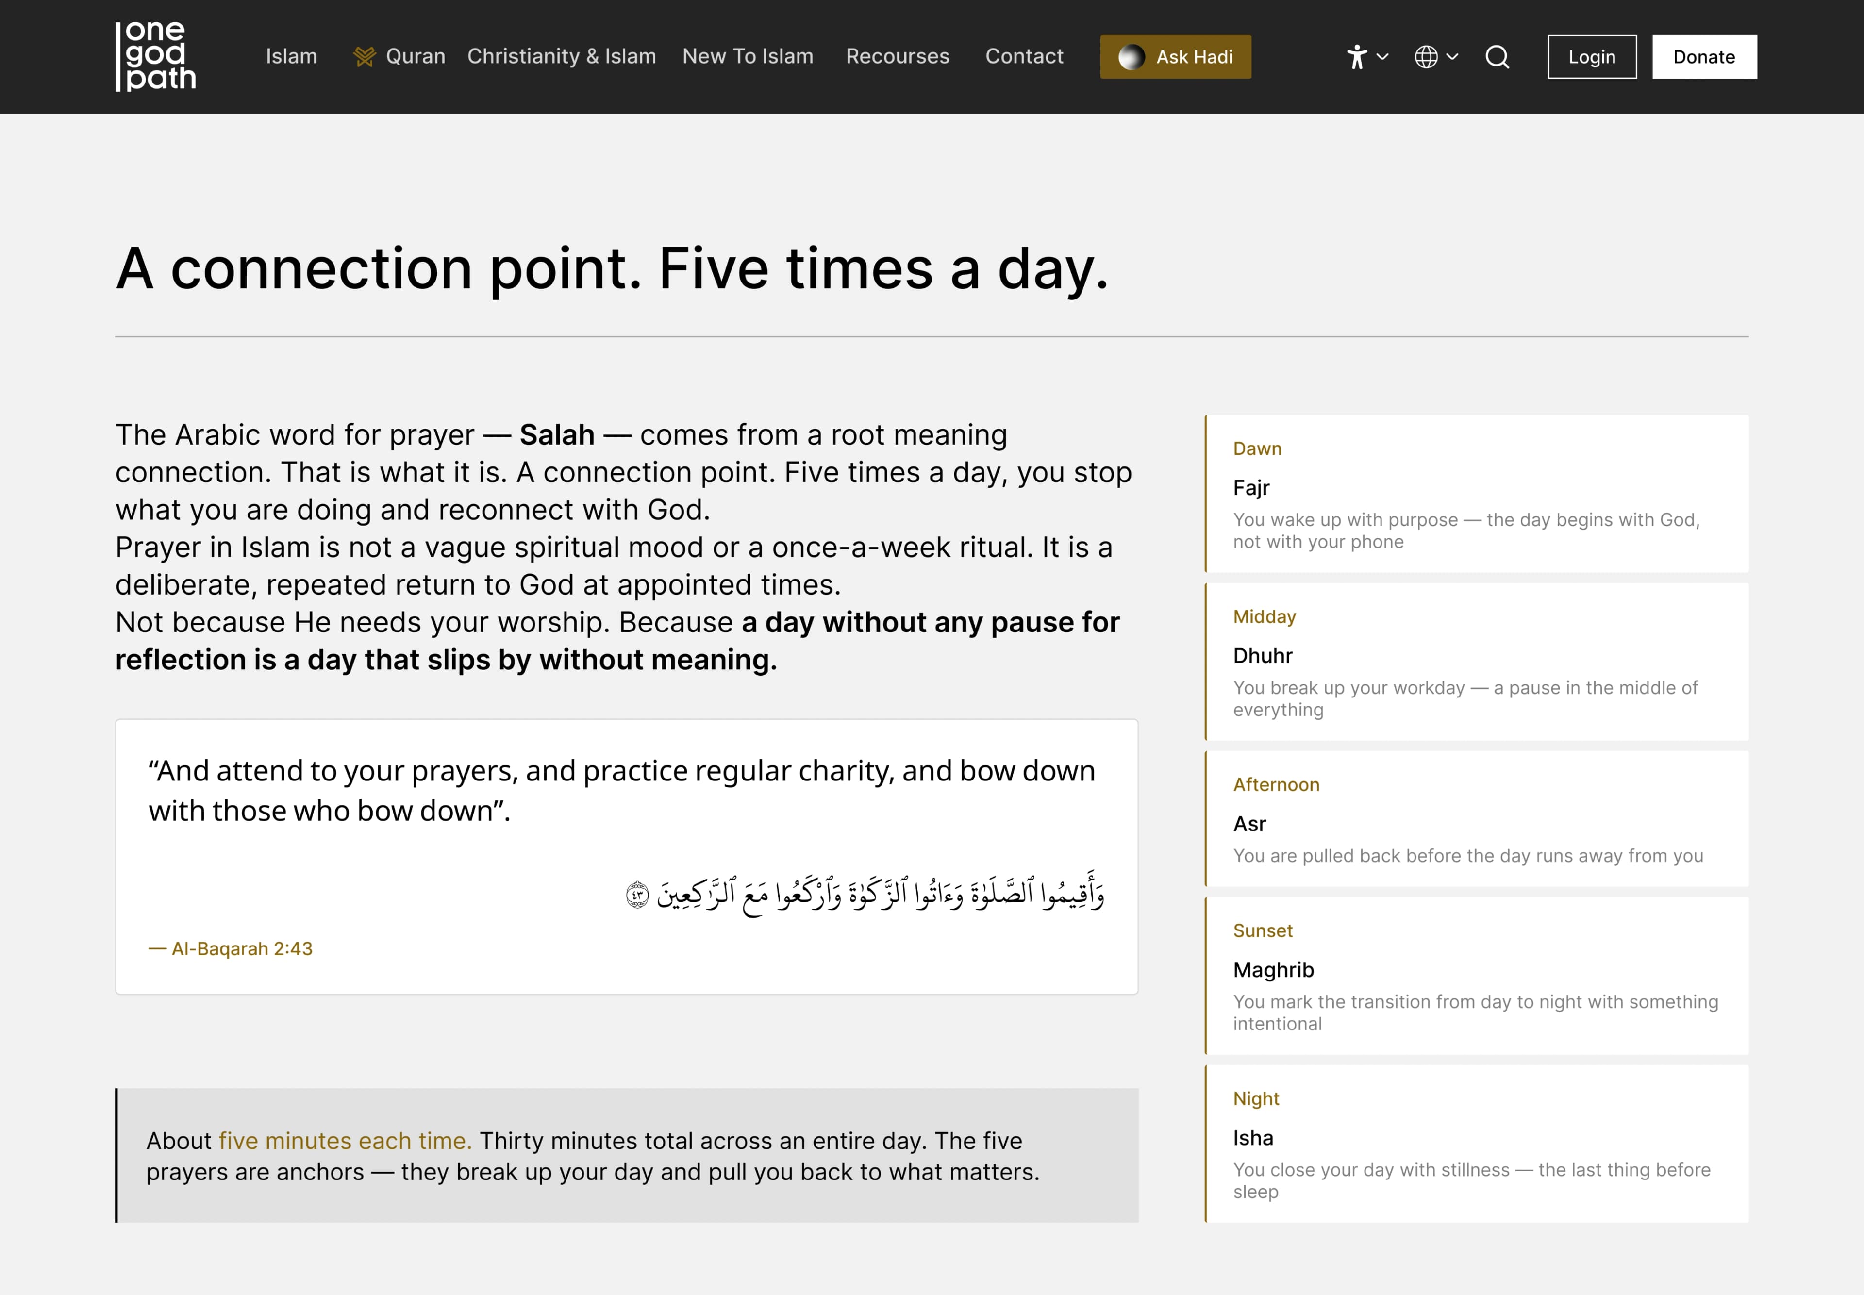
Task: Click the Login button
Action: (1592, 57)
